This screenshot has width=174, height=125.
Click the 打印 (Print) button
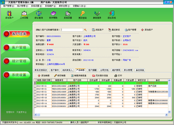coord(118,75)
